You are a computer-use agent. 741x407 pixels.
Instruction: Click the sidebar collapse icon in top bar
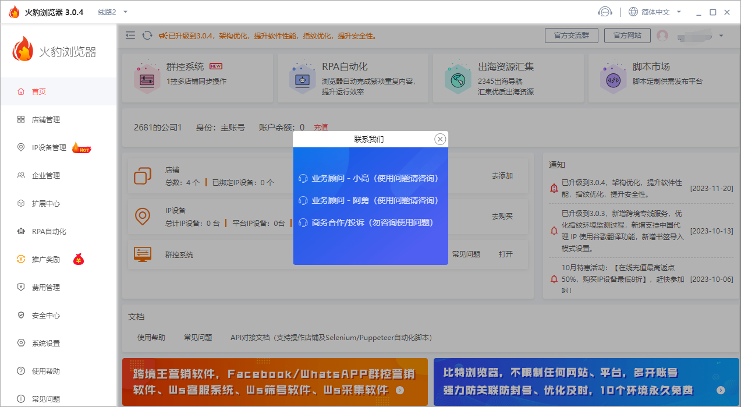click(x=130, y=36)
